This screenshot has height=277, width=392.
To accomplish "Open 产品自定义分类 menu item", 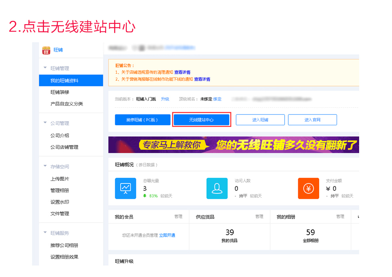I will tap(67, 103).
